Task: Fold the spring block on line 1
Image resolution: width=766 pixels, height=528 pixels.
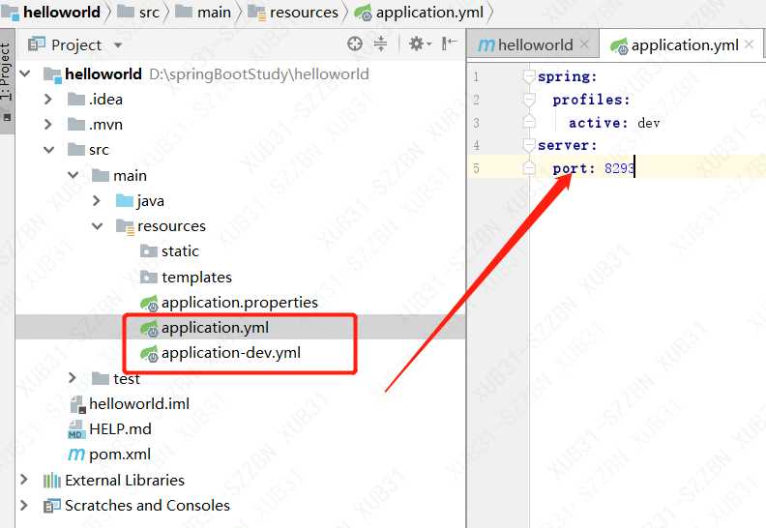Action: pyautogui.click(x=529, y=76)
